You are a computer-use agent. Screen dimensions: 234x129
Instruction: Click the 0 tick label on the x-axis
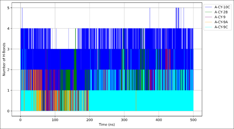pyautogui.click(x=20, y=120)
